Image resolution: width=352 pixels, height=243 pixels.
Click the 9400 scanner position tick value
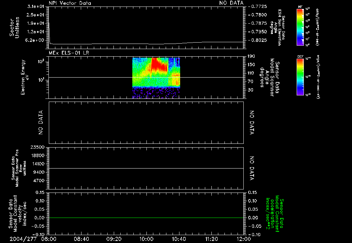tap(38, 172)
